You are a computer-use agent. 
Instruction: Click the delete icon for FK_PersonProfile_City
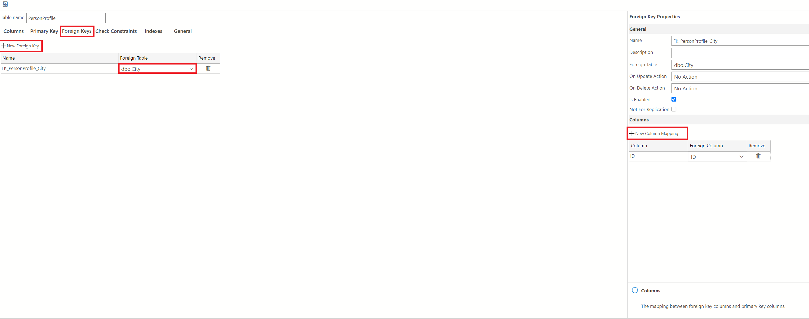[209, 68]
